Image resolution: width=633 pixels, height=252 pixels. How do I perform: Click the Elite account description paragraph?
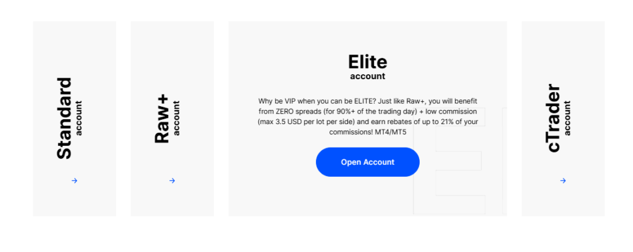(x=367, y=117)
